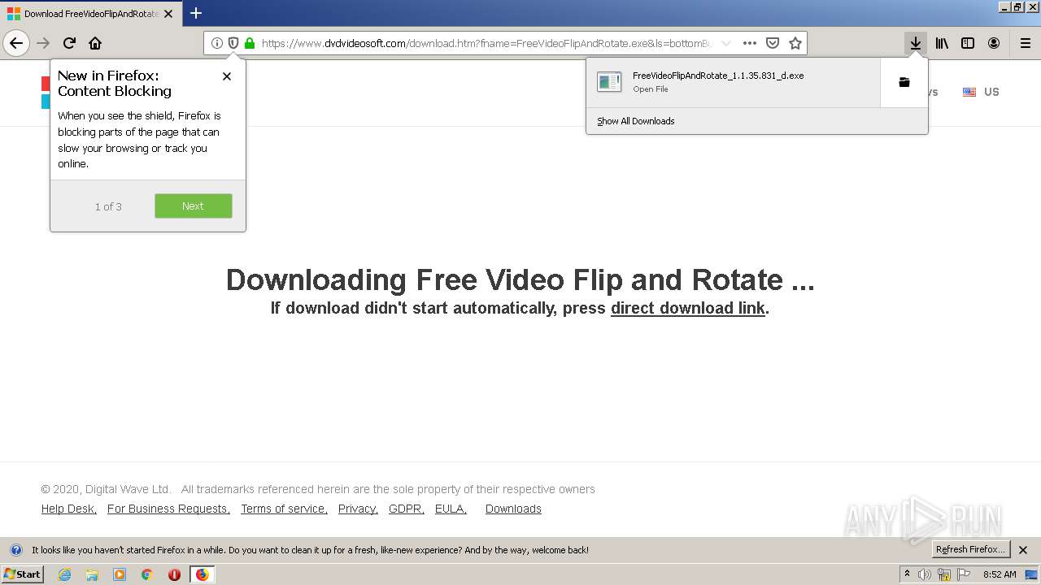Open GDPR footer link
The width and height of the screenshot is (1041, 585).
coord(407,509)
